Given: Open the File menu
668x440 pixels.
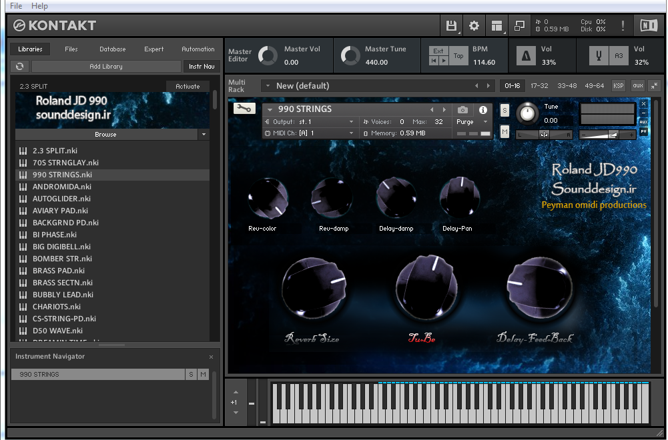Looking at the screenshot, I should (16, 6).
